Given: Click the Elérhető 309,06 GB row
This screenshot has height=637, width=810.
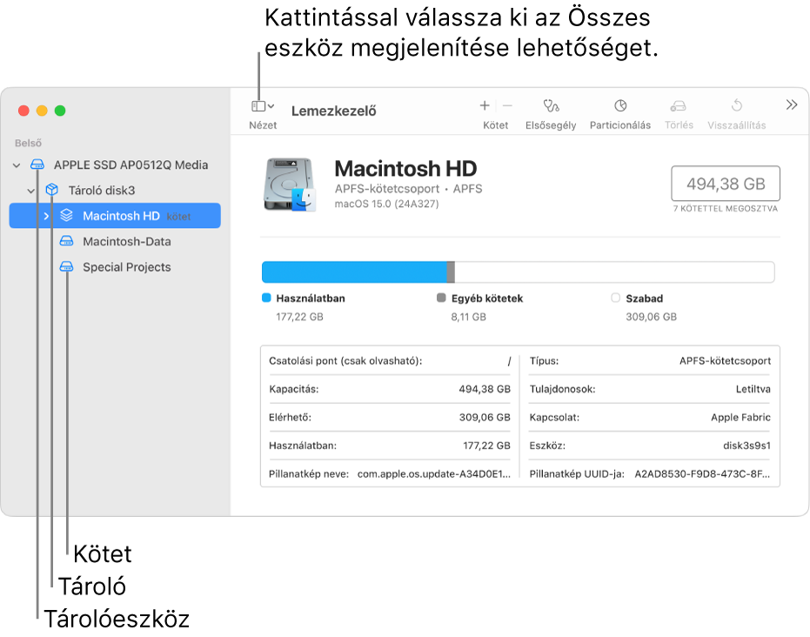Looking at the screenshot, I should (390, 418).
